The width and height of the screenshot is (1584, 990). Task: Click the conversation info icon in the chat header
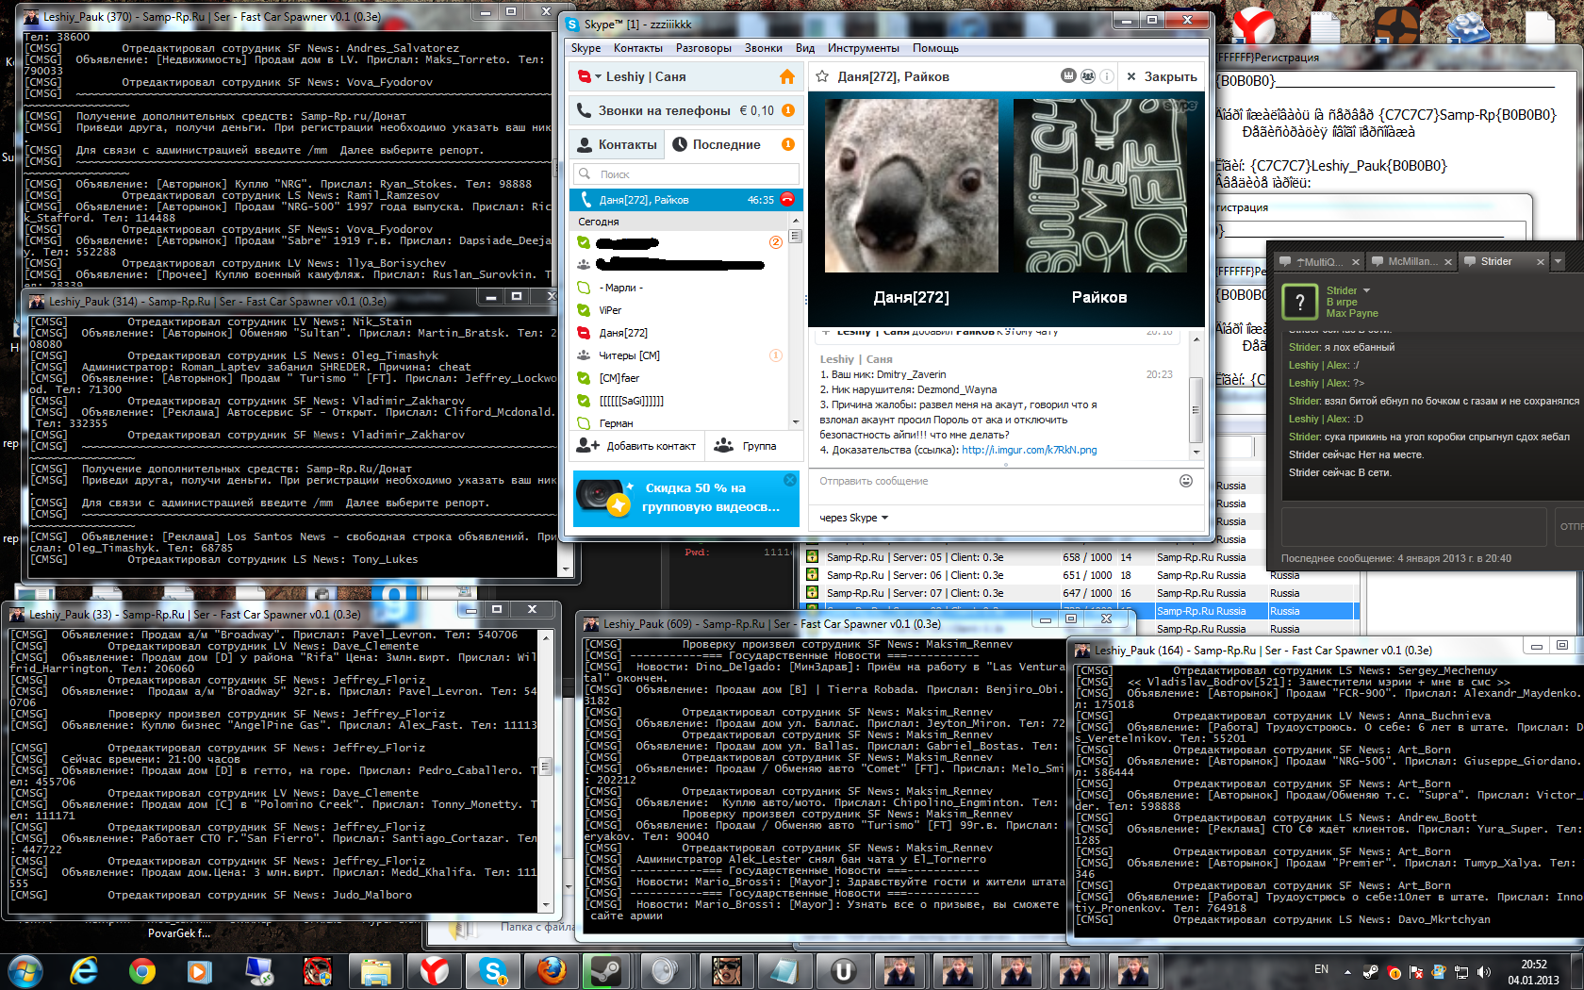(1107, 76)
